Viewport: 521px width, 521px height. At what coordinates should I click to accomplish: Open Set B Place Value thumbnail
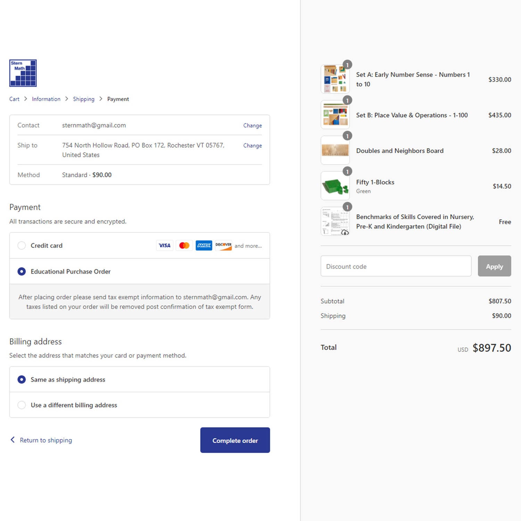pyautogui.click(x=335, y=115)
